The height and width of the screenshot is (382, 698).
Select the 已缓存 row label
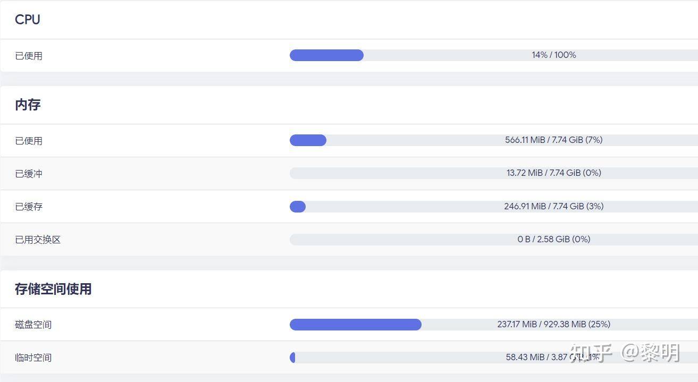[x=29, y=207]
